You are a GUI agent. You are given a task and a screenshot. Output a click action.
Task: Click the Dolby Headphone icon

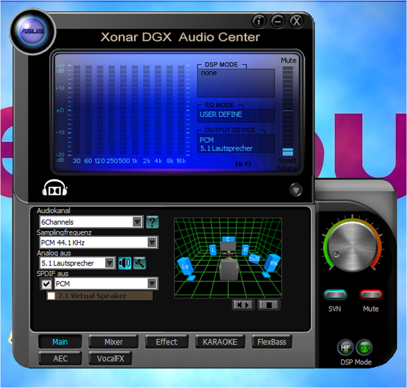coord(55,187)
